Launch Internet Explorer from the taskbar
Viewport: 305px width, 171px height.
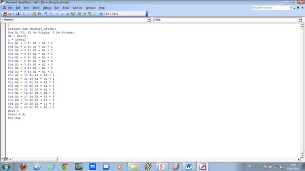[51, 167]
